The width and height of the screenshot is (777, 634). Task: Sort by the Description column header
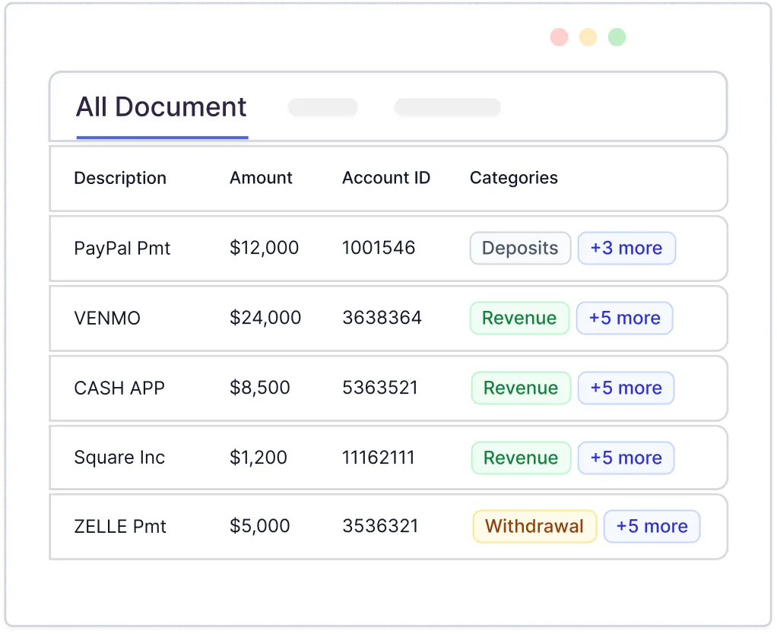point(120,178)
